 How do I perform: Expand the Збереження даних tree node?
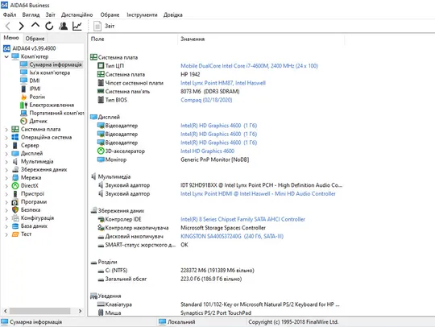(6, 169)
